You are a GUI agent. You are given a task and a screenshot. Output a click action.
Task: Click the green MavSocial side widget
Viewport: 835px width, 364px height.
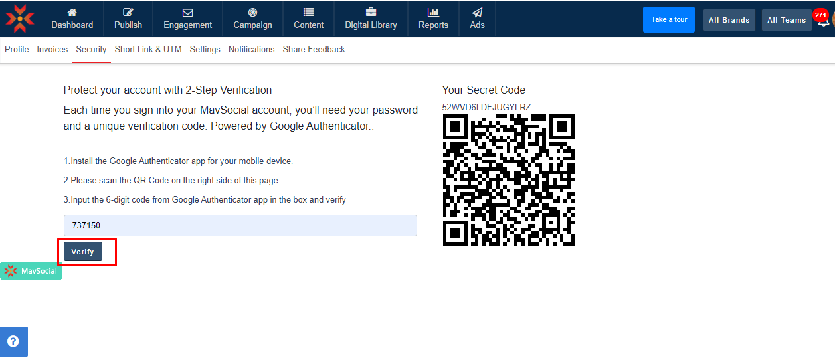tap(31, 271)
